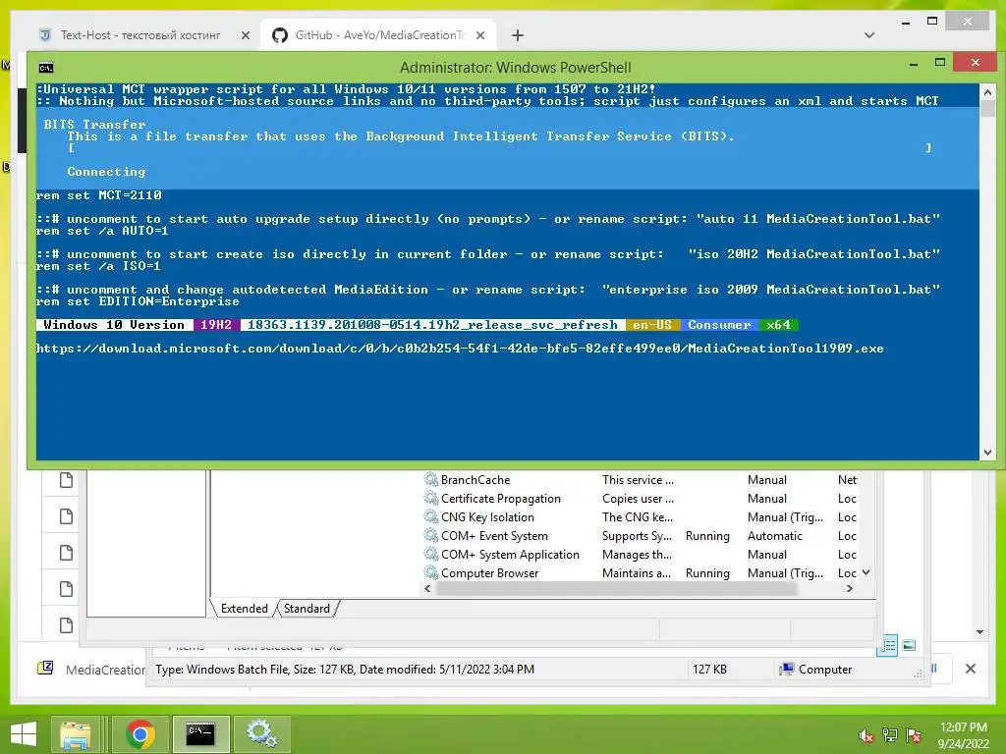1006x754 pixels.
Task: Click COM+ Event System Running status
Action: 707,535
